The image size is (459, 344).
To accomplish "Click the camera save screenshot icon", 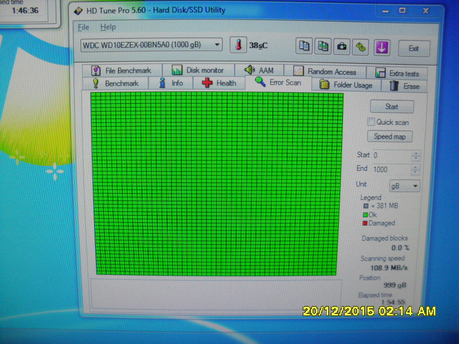I will (342, 47).
